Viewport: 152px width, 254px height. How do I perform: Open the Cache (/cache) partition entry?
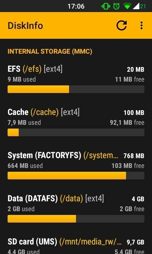point(76,123)
